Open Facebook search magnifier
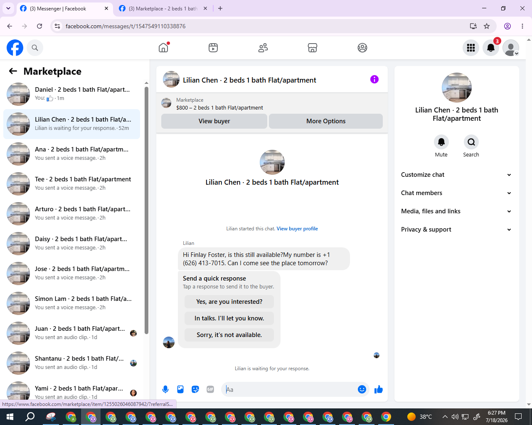Screen dimensions: 532x425 coord(35,48)
